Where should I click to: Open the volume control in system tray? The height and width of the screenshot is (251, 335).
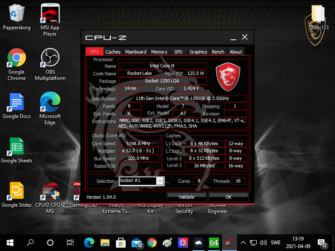(263, 243)
